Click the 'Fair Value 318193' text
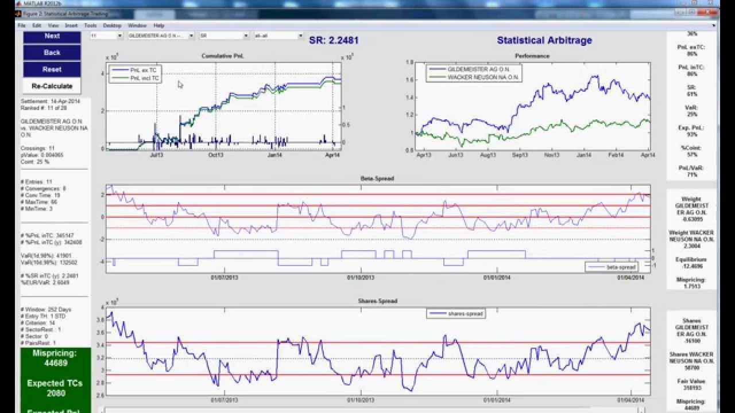 (x=691, y=384)
